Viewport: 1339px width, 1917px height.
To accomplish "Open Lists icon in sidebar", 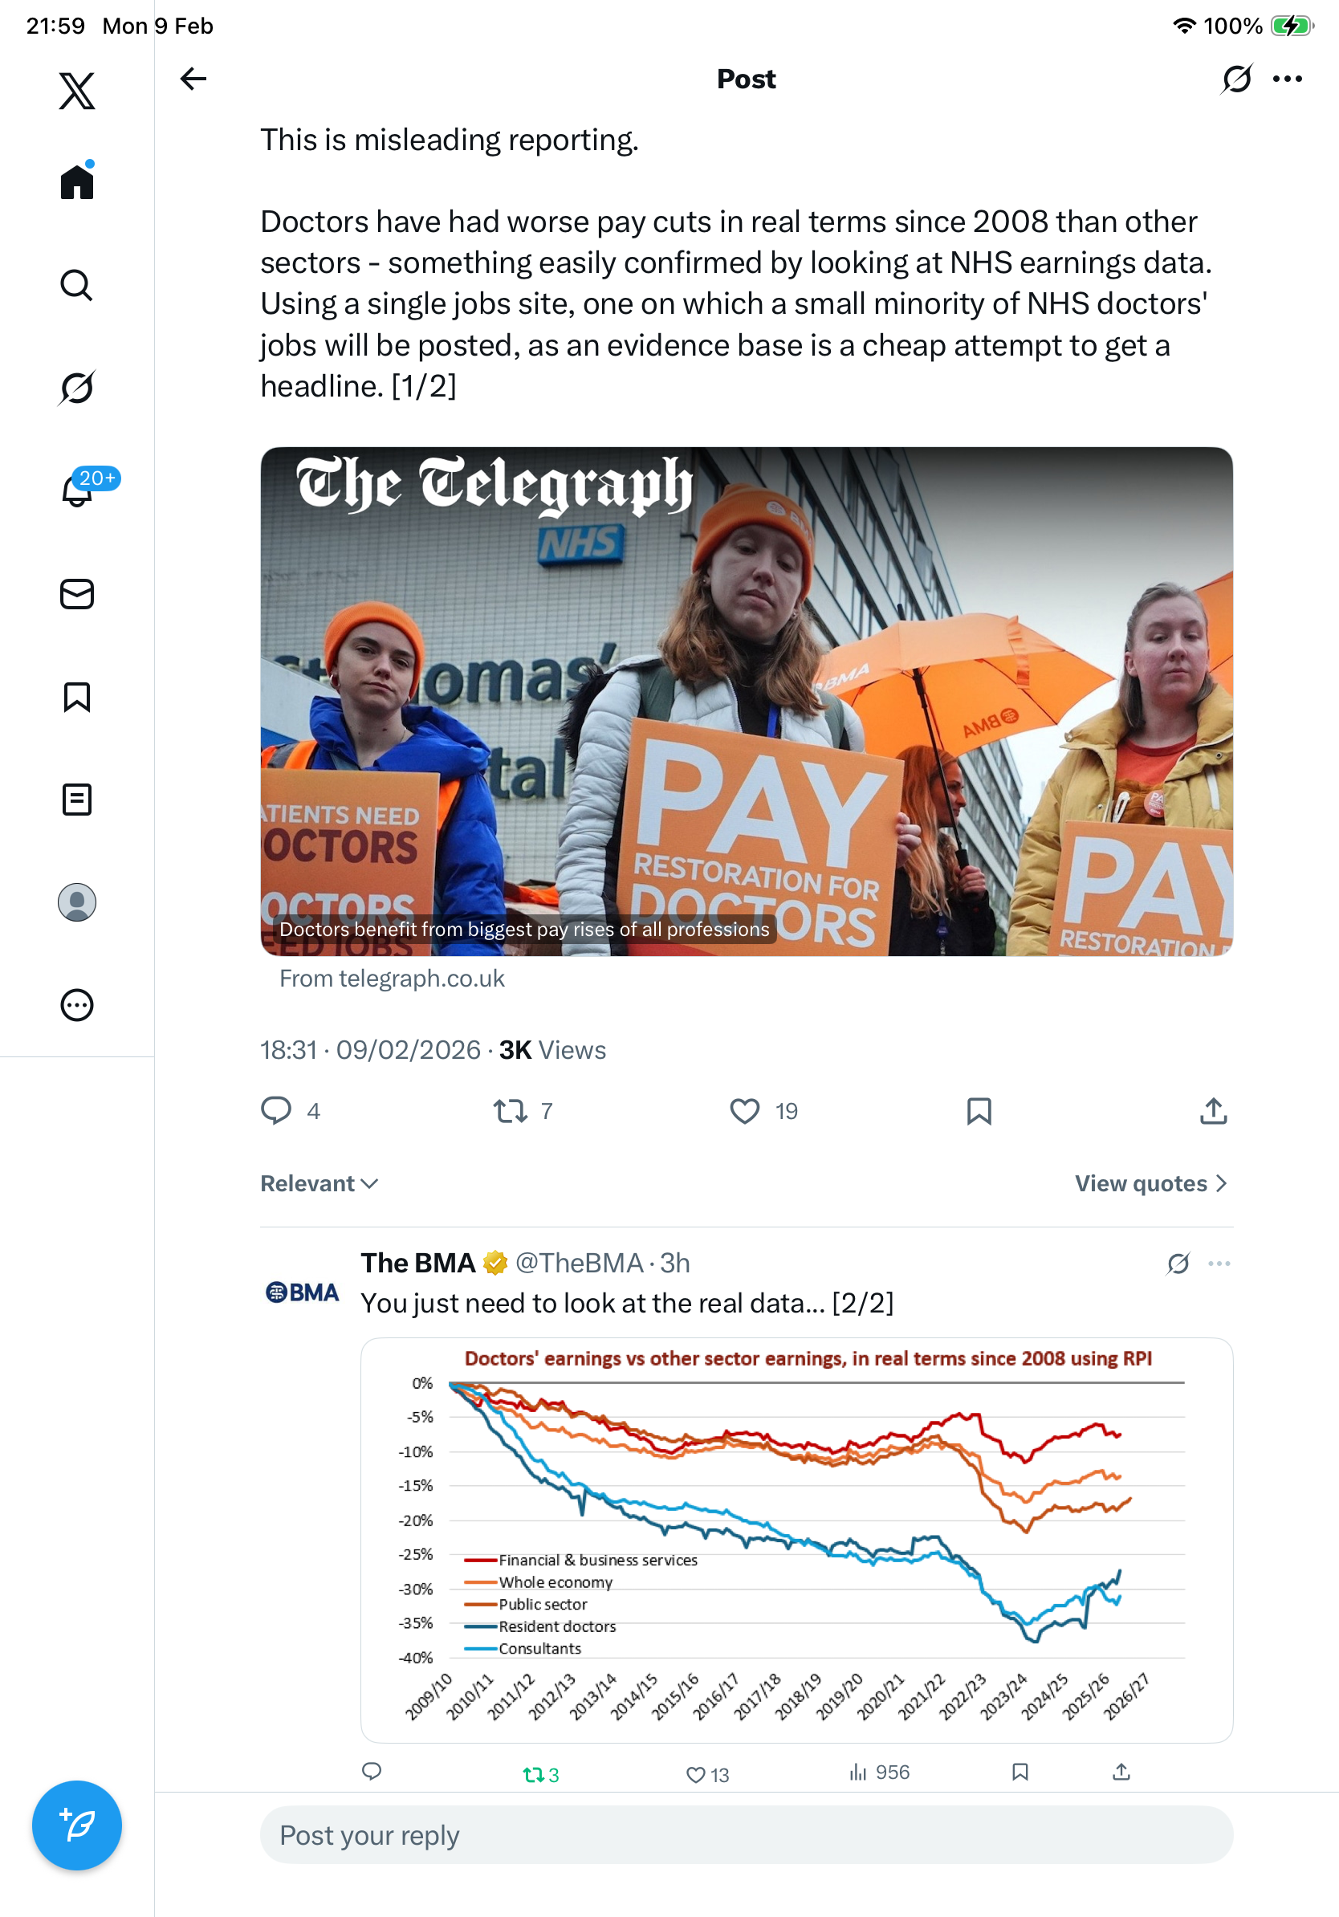I will [x=77, y=799].
